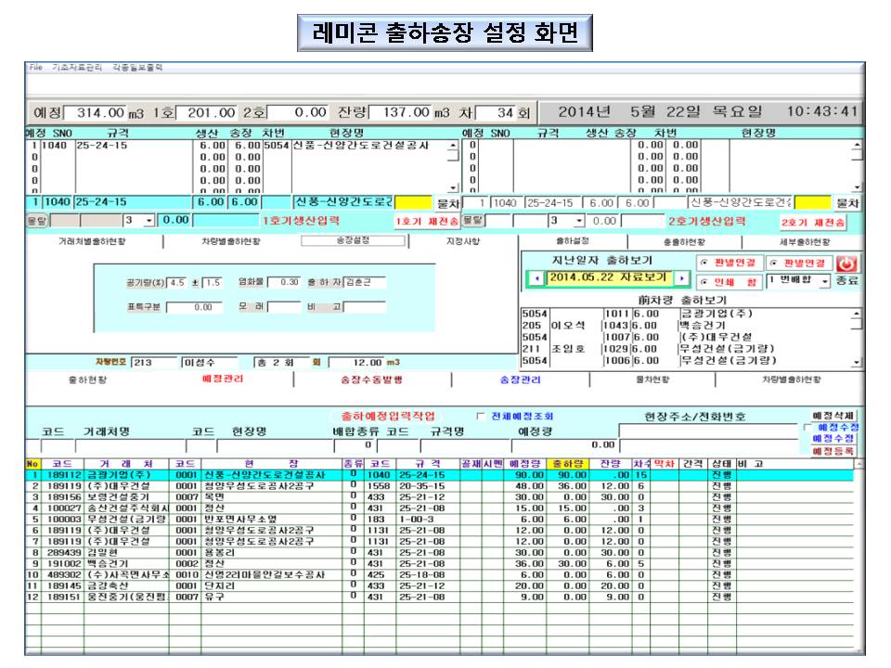Select row 1 금광기업(주) in schedule table

click(439, 475)
